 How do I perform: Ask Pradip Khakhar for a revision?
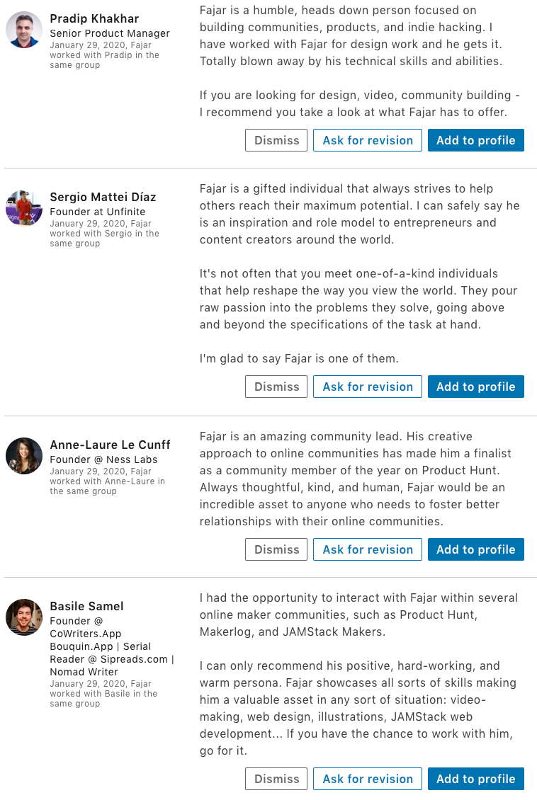pos(368,140)
